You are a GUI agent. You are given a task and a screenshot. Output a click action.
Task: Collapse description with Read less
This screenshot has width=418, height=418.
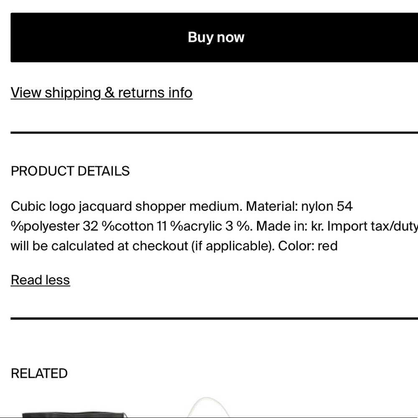pyautogui.click(x=40, y=280)
